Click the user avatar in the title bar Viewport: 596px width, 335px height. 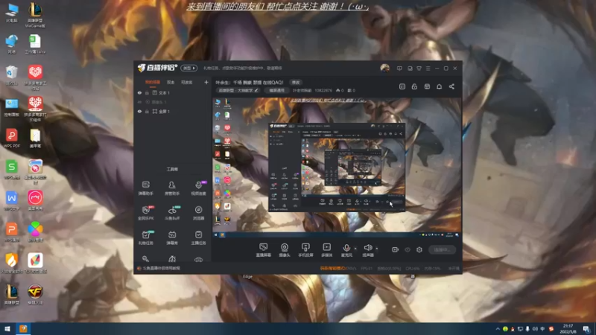(x=384, y=68)
